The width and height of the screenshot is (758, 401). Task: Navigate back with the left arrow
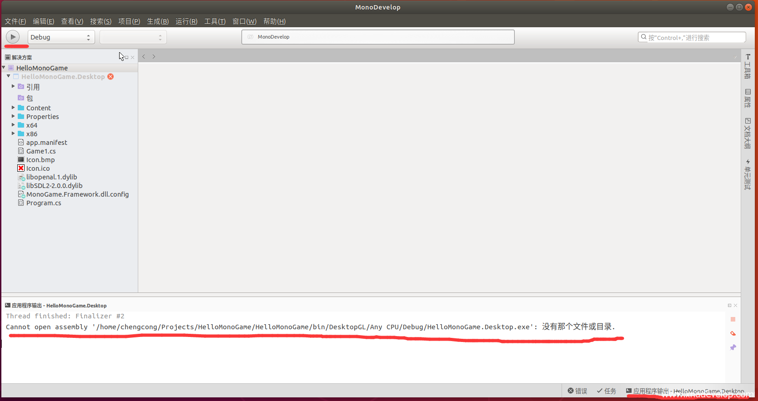click(x=144, y=57)
